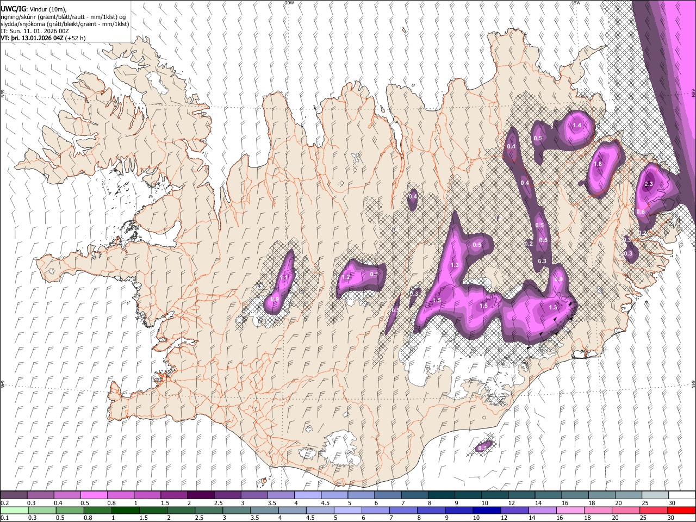Viewport: 696px width, 522px height.
Task: Select the 'VT: þri. 13.01.2026 04Z (+52 h)' line
Action: pos(43,39)
